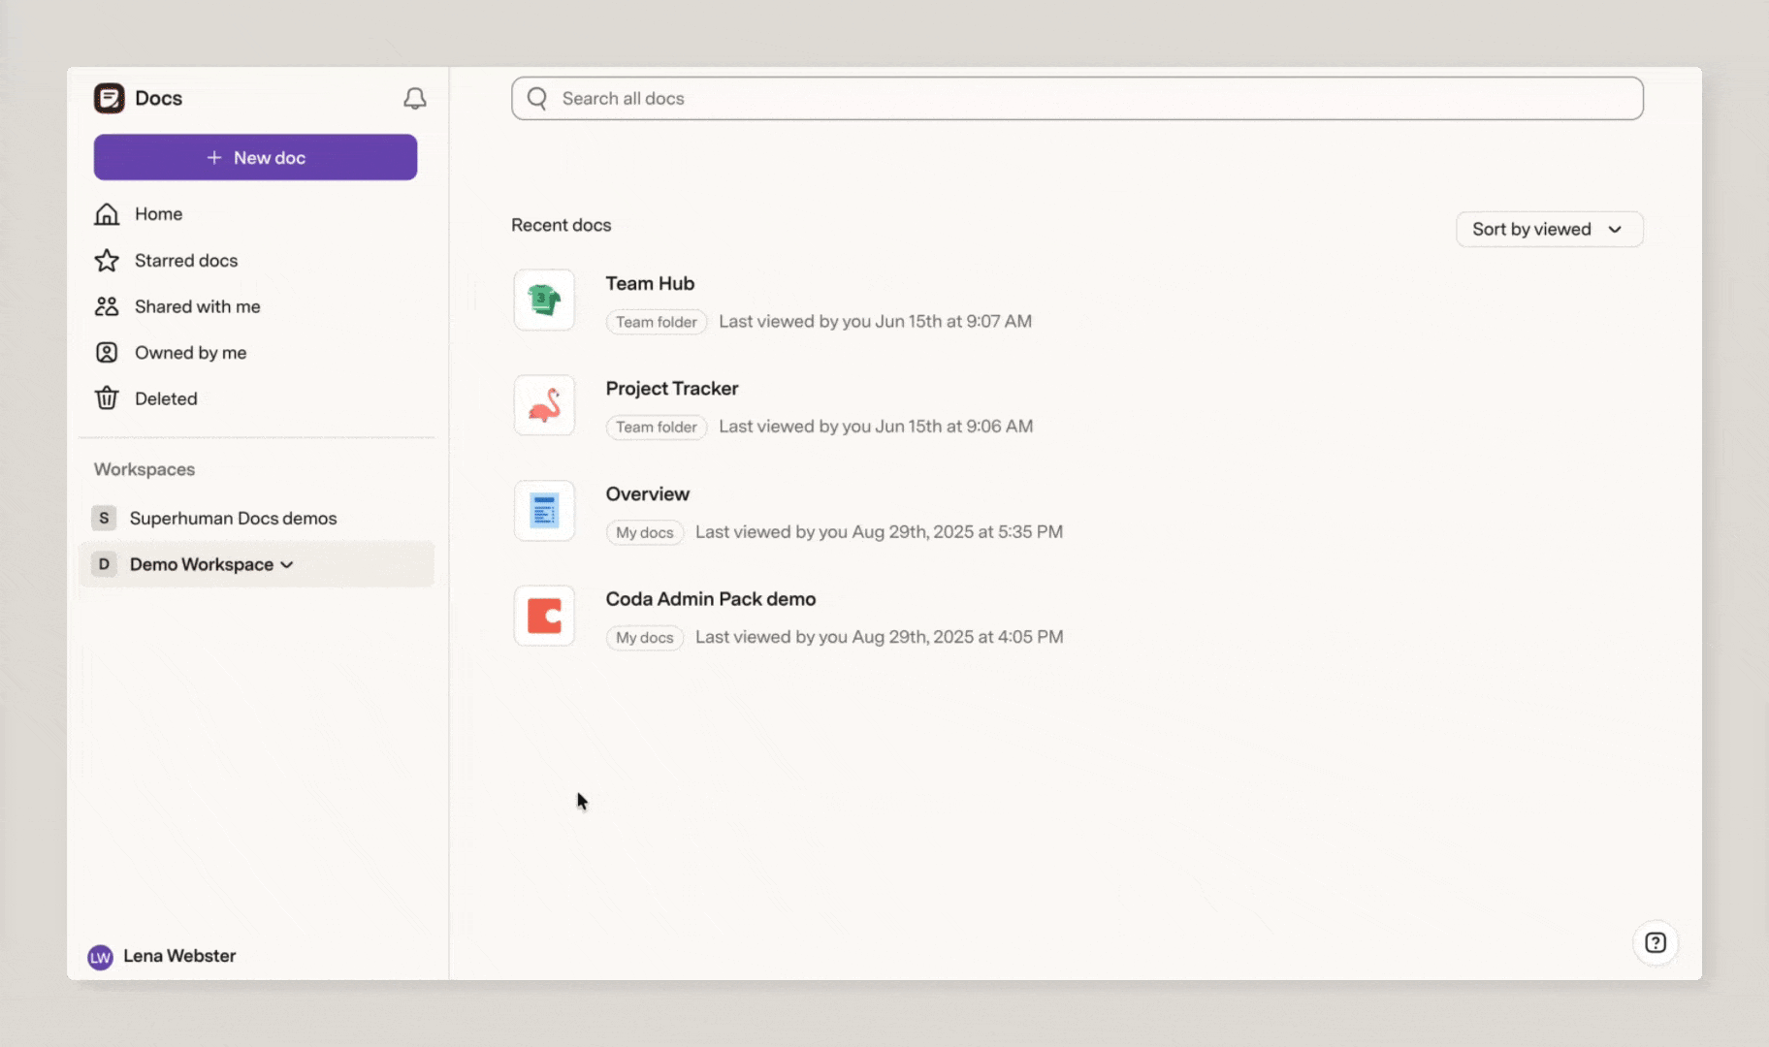
Task: Click the Workspaces section label
Action: pyautogui.click(x=145, y=469)
